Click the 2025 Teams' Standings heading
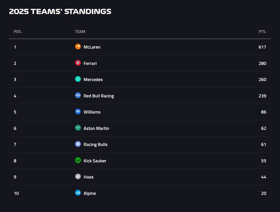Screen dimensions: 280x212 pyautogui.click(x=60, y=12)
